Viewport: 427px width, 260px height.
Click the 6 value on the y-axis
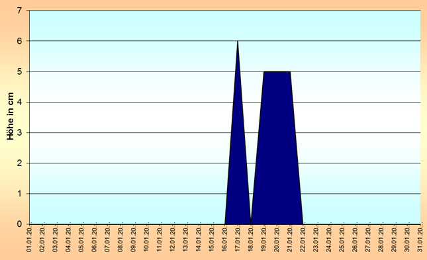[19, 41]
